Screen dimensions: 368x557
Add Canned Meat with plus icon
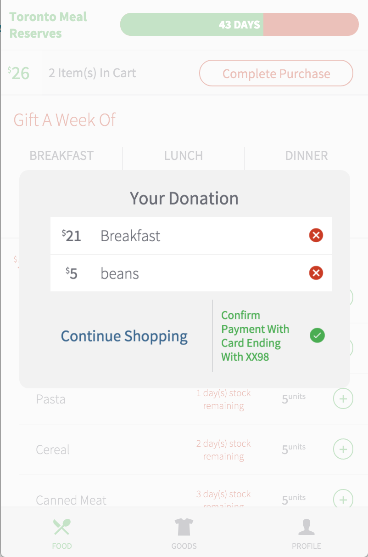coord(343,499)
